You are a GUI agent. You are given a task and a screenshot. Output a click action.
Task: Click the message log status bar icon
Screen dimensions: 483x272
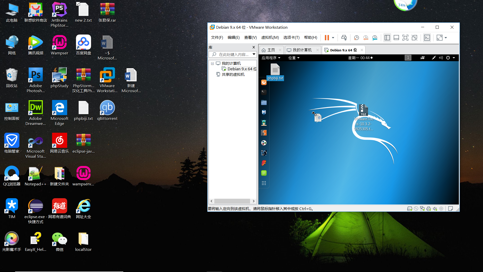[451, 209]
